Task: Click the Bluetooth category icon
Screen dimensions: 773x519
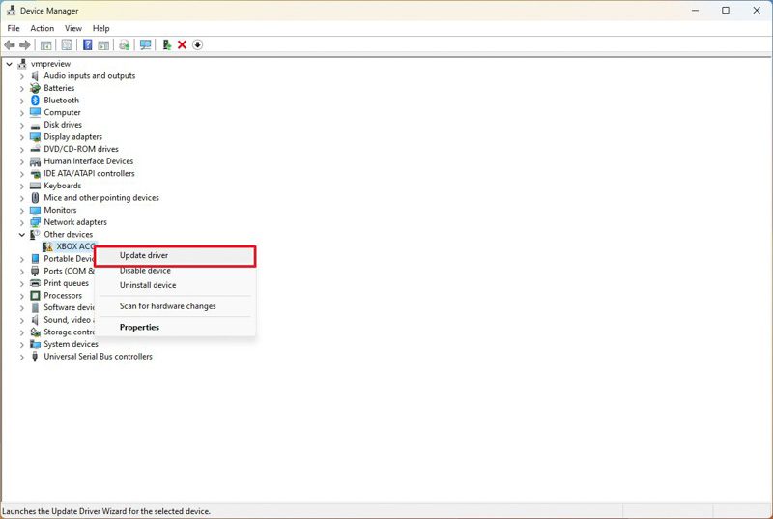Action: click(35, 101)
